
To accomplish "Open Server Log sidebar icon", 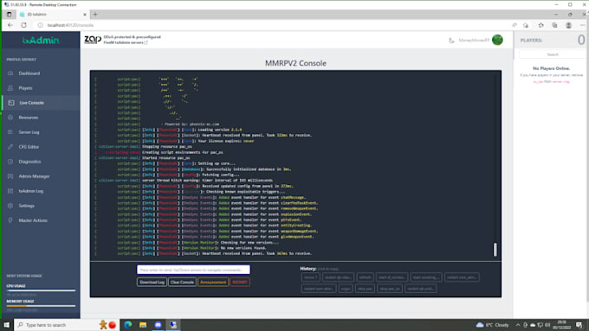I will (x=10, y=132).
